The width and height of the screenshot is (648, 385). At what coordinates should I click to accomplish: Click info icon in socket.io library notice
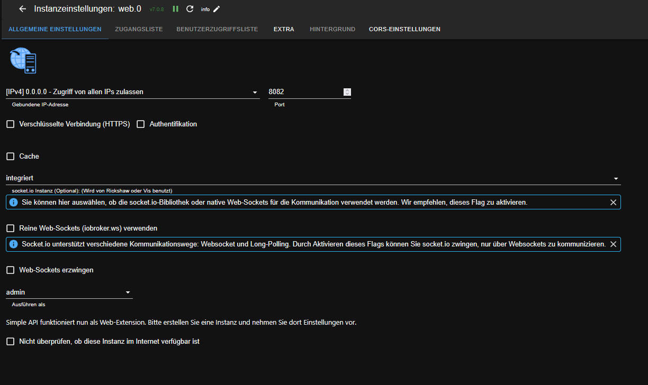coord(14,202)
